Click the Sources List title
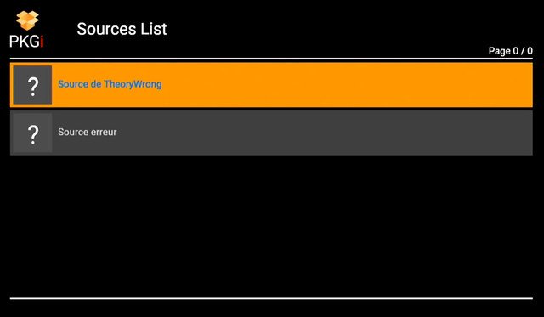The width and height of the screenshot is (544, 317). click(x=122, y=29)
